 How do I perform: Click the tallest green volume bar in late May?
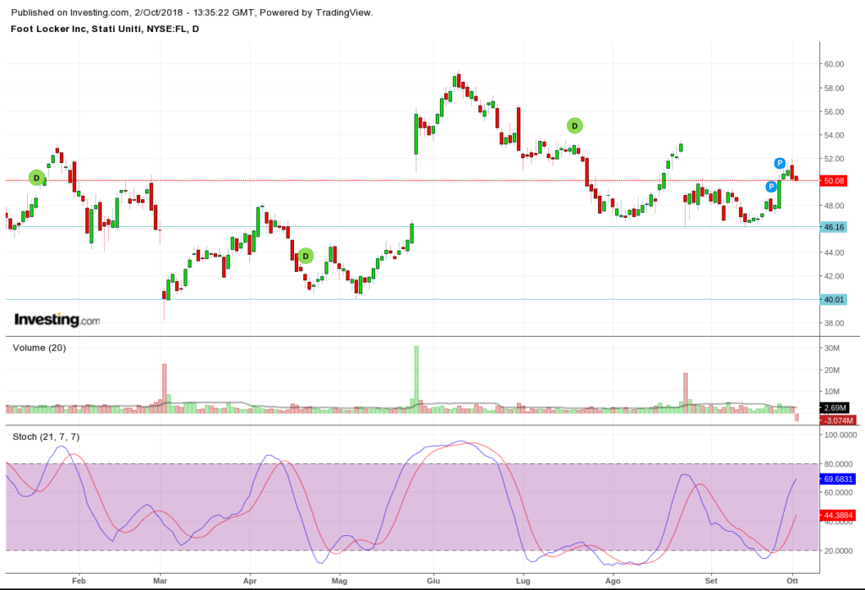[416, 379]
